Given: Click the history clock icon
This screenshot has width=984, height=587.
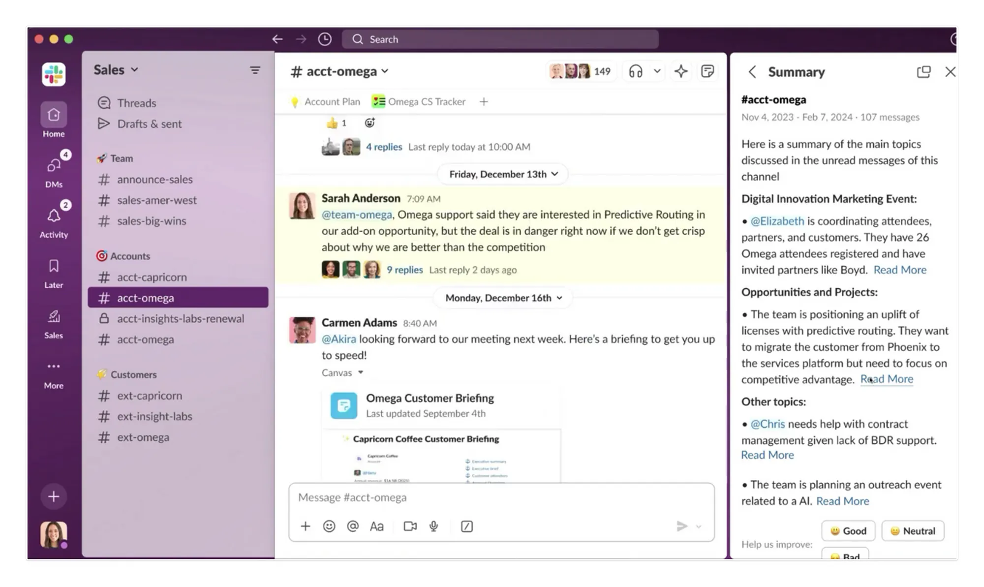Looking at the screenshot, I should click(324, 39).
